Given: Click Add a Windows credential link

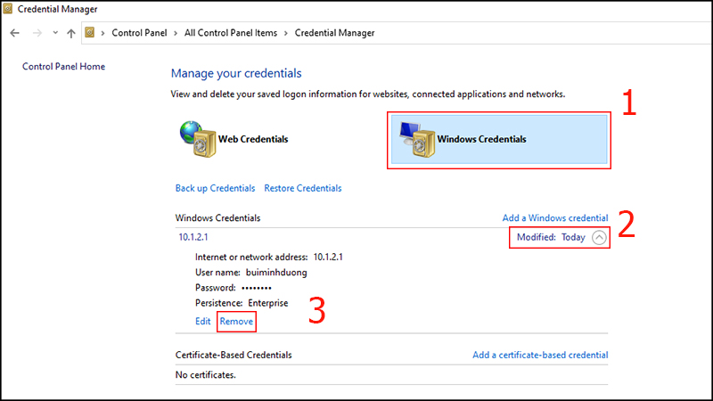Looking at the screenshot, I should pyautogui.click(x=554, y=217).
